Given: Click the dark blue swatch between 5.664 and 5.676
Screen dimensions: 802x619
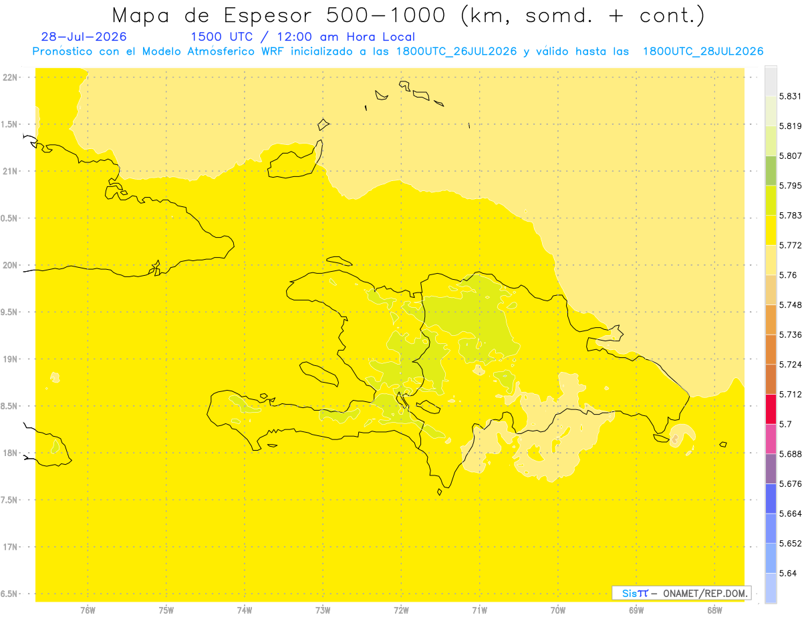Looking at the screenshot, I should coord(771,499).
